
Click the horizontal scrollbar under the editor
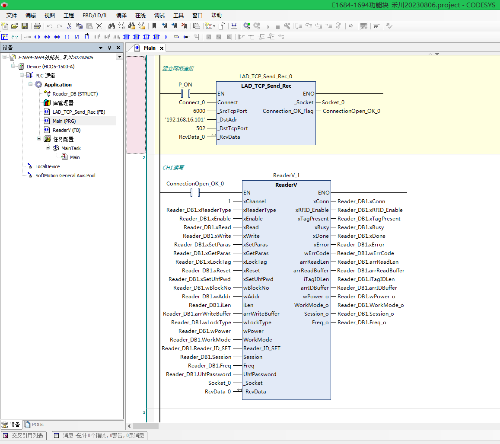click(145, 426)
